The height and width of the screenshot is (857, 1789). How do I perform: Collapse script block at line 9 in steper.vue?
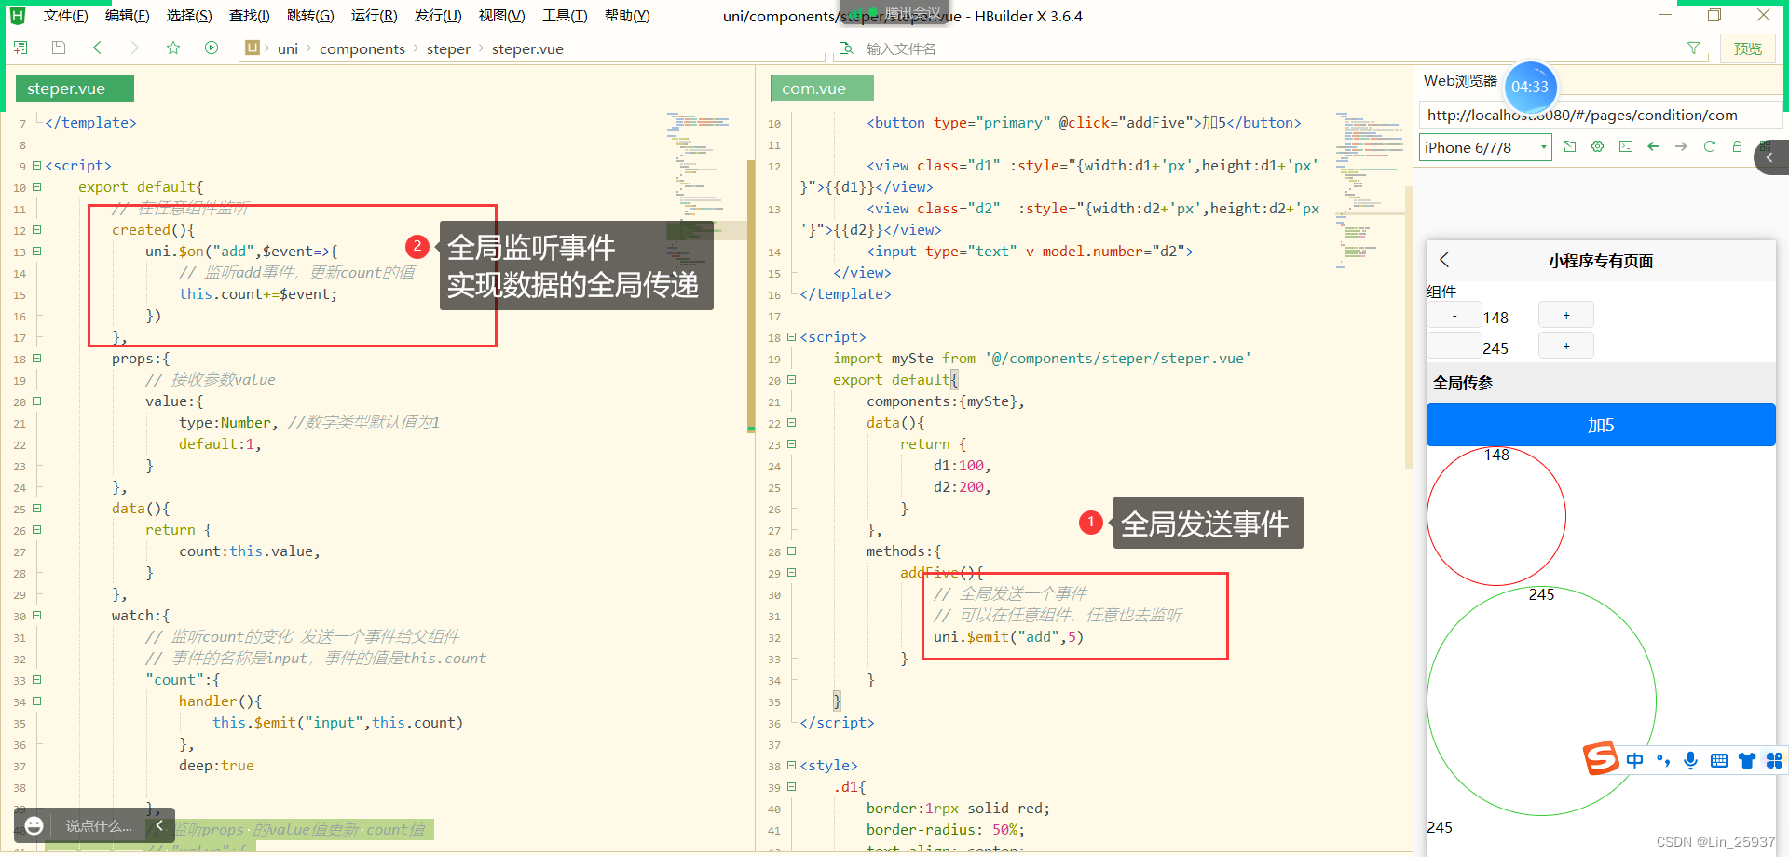pyautogui.click(x=37, y=165)
